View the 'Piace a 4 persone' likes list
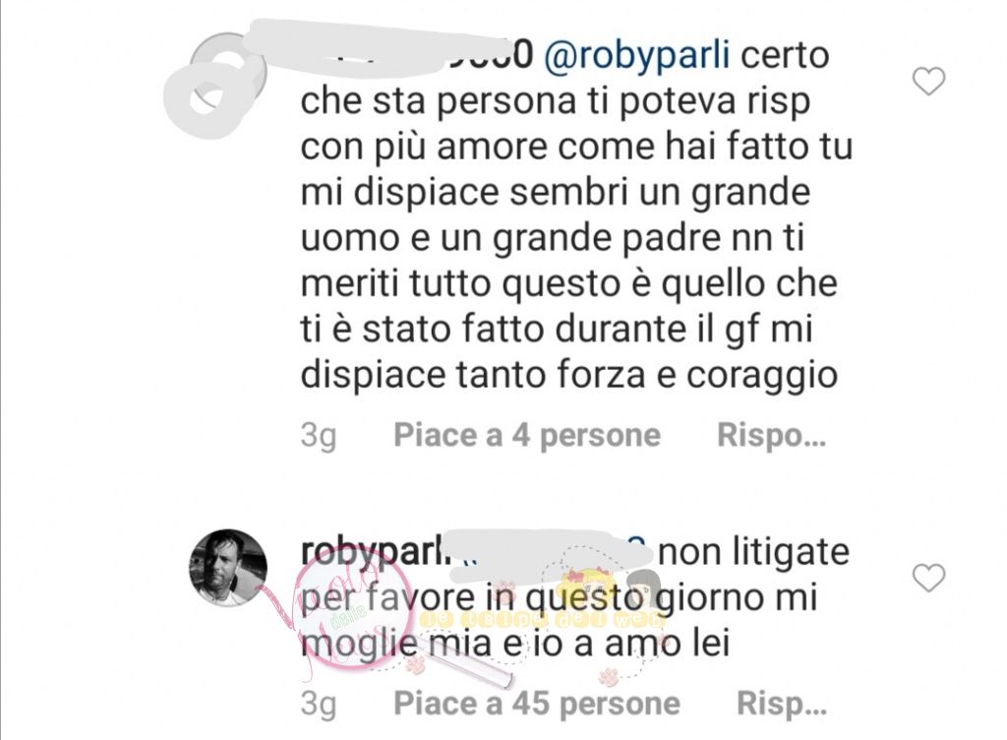The image size is (1007, 740). point(527,436)
